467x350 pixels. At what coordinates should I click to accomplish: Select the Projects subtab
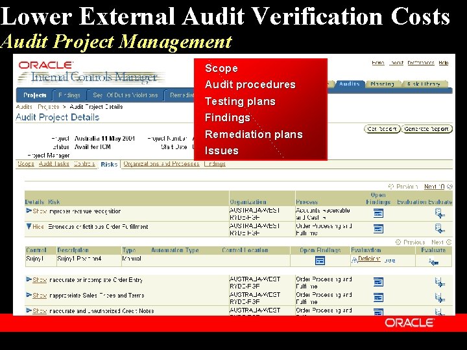pyautogui.click(x=35, y=95)
